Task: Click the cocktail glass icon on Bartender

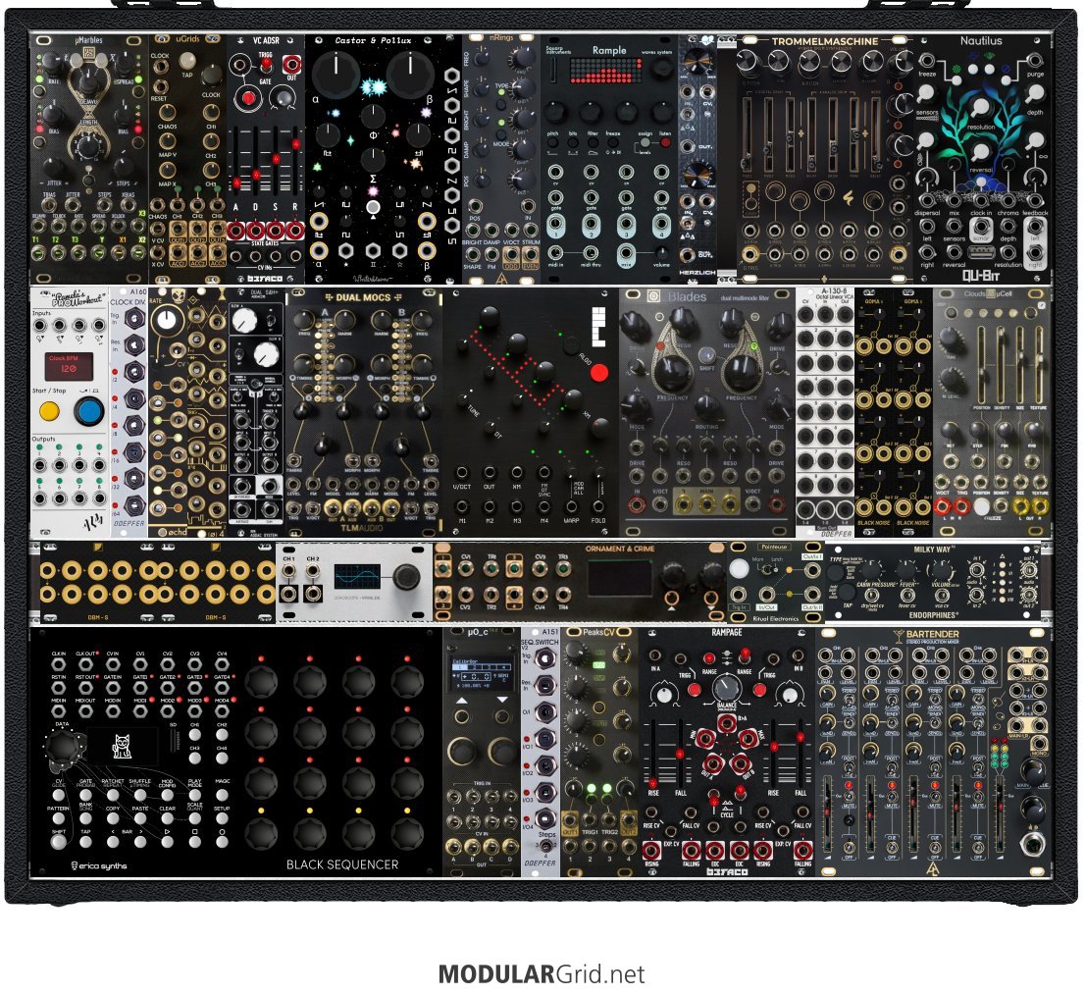Action: tap(900, 635)
